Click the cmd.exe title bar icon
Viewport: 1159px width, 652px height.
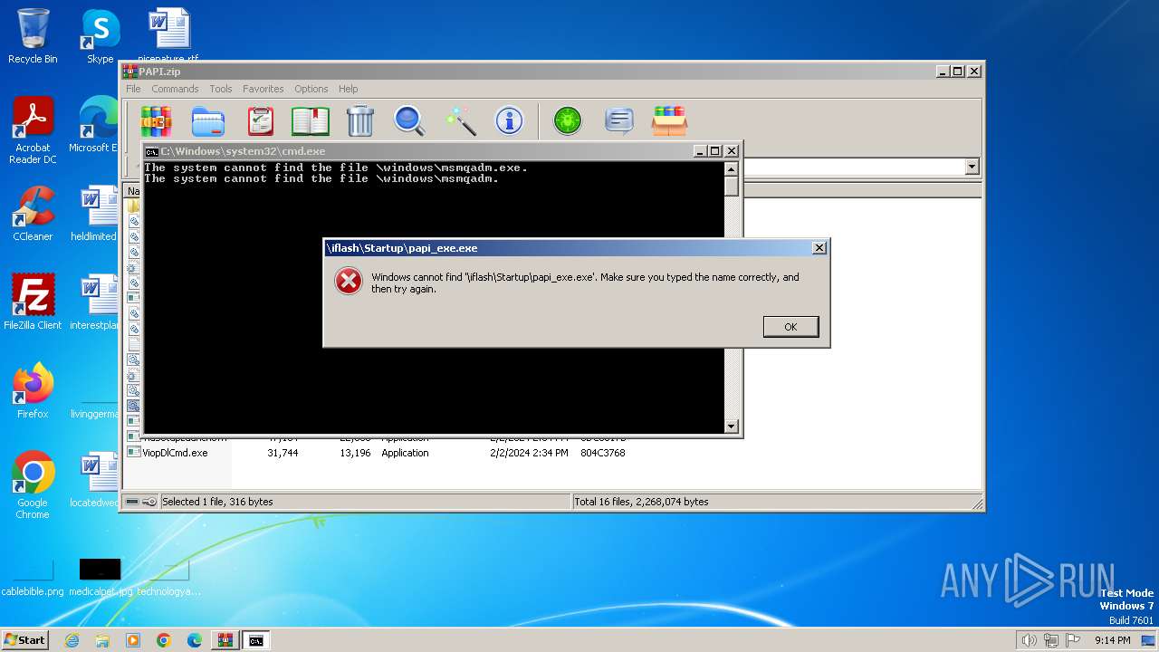click(x=152, y=151)
